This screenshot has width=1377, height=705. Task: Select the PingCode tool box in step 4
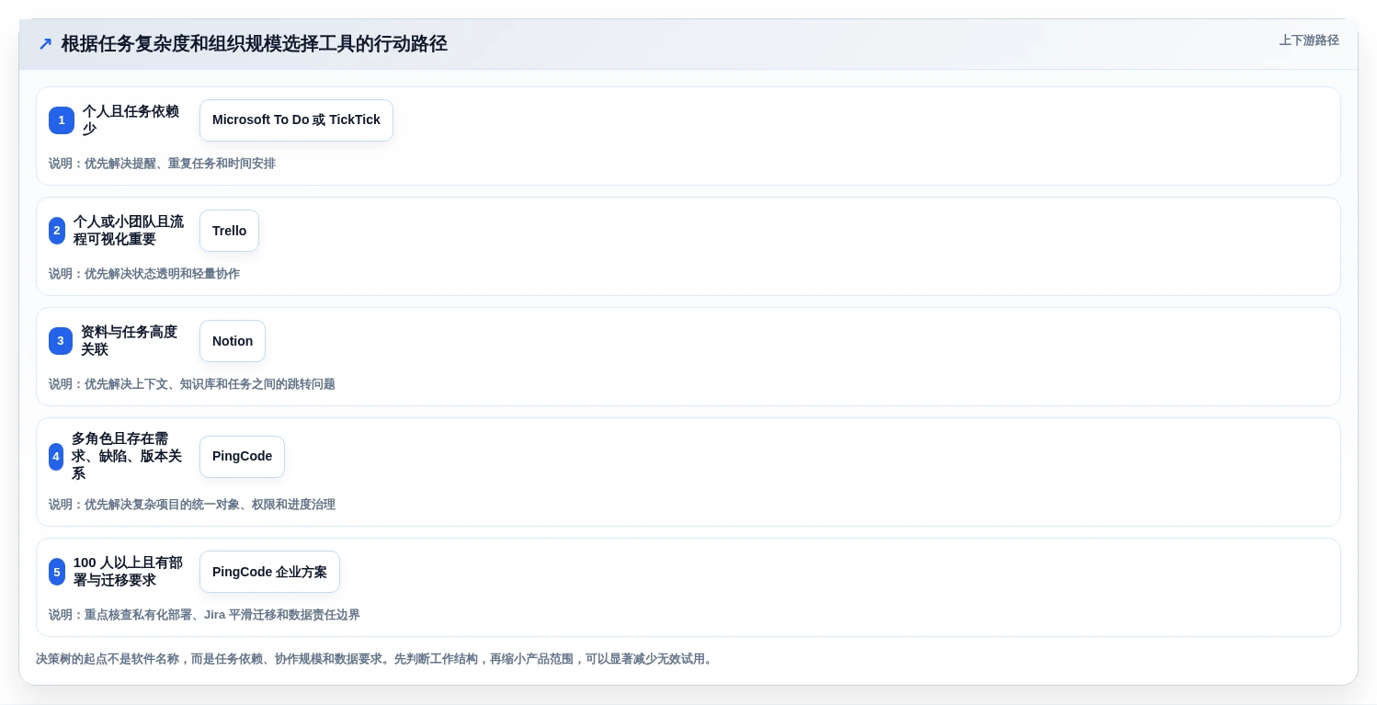pyautogui.click(x=242, y=456)
